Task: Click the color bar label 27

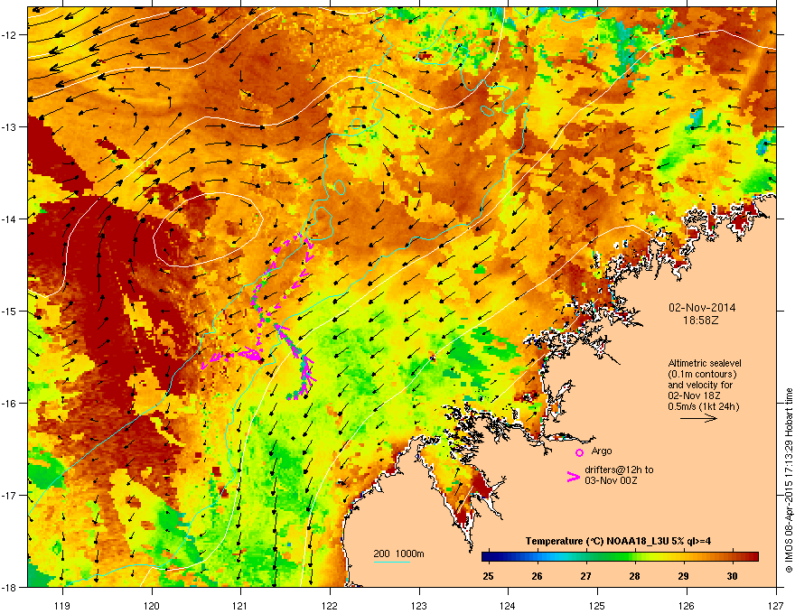Action: pyautogui.click(x=585, y=576)
